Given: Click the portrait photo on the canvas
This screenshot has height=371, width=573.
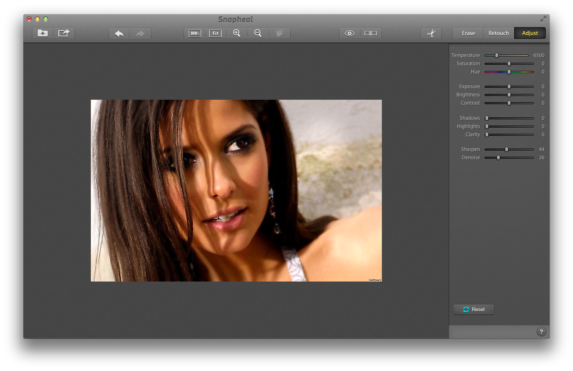Looking at the screenshot, I should point(236,190).
